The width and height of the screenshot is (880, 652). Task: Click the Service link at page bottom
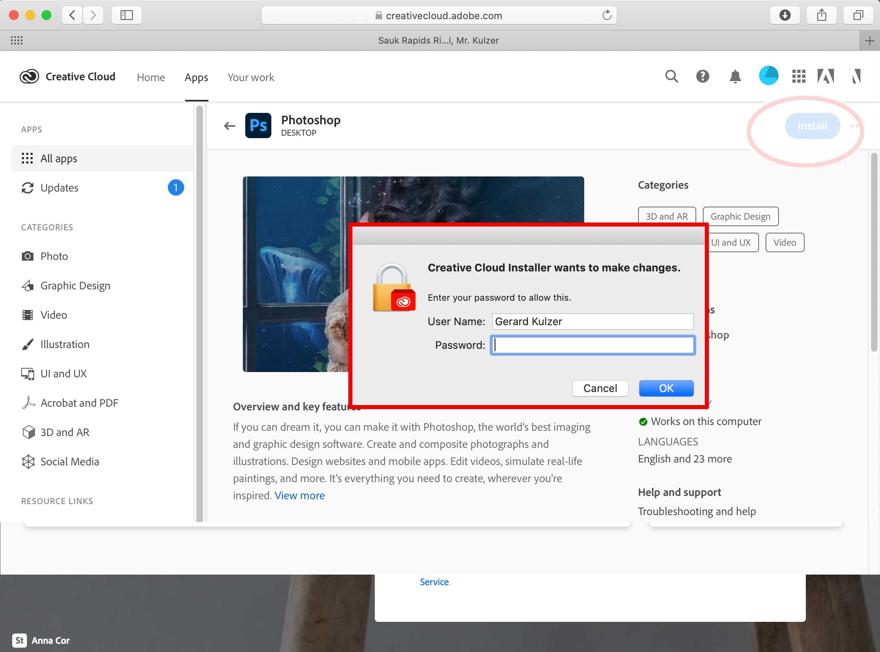tap(434, 582)
